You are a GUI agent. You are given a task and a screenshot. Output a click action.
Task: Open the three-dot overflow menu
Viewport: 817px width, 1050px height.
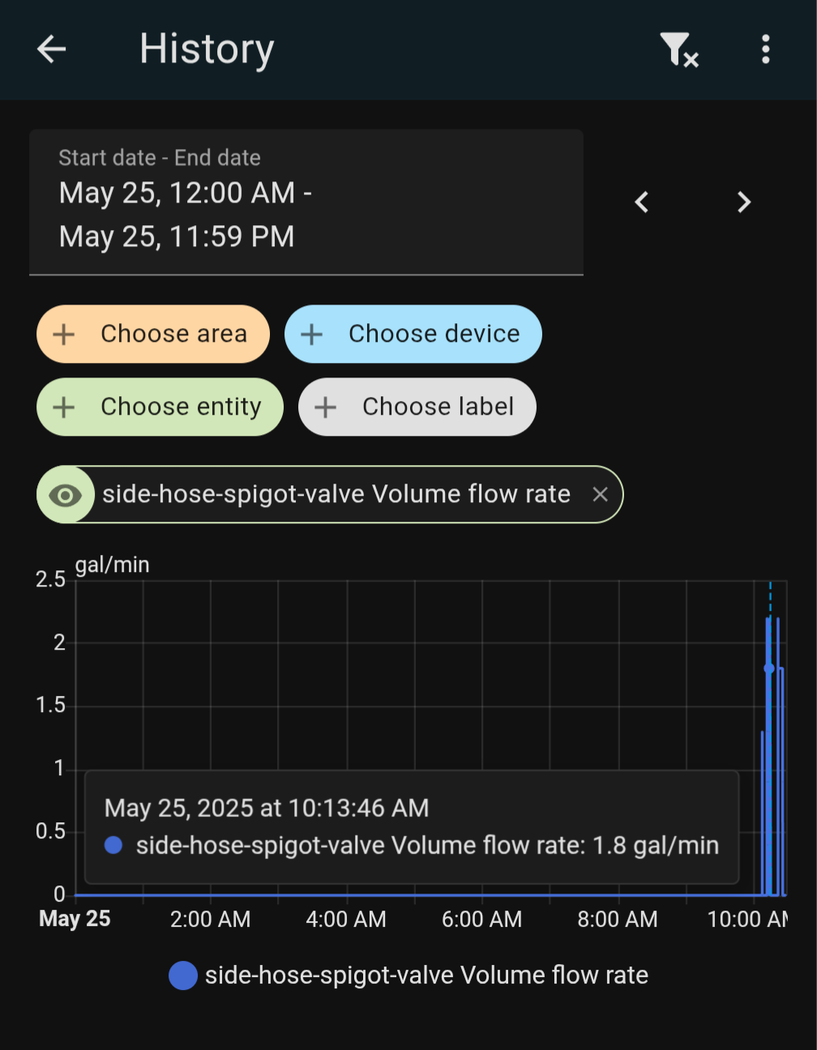(x=765, y=49)
